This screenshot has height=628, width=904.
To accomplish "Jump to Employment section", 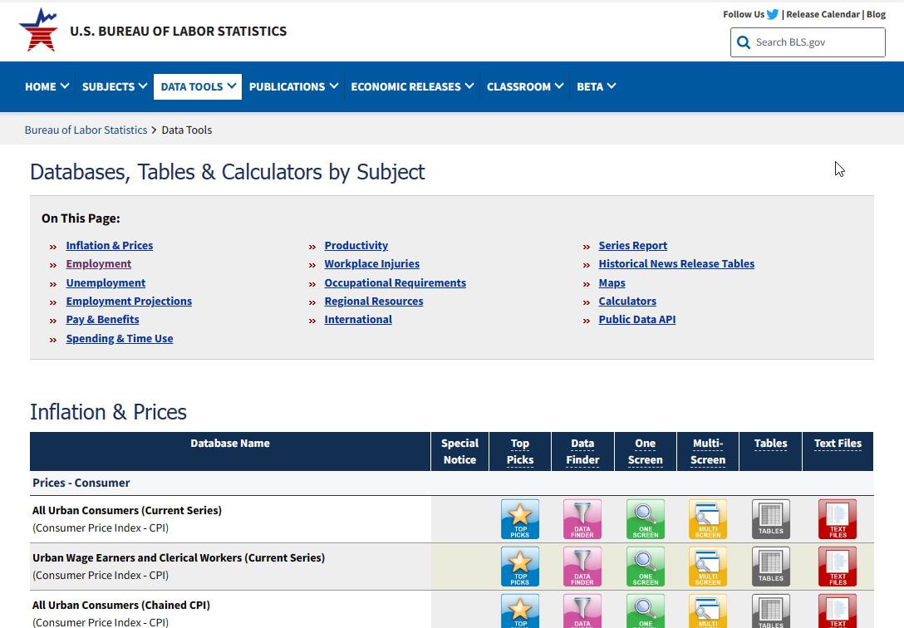I will coord(99,264).
